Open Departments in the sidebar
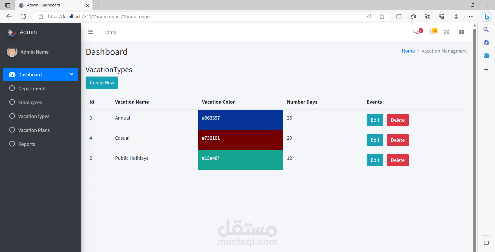The height and width of the screenshot is (252, 495). tap(32, 88)
